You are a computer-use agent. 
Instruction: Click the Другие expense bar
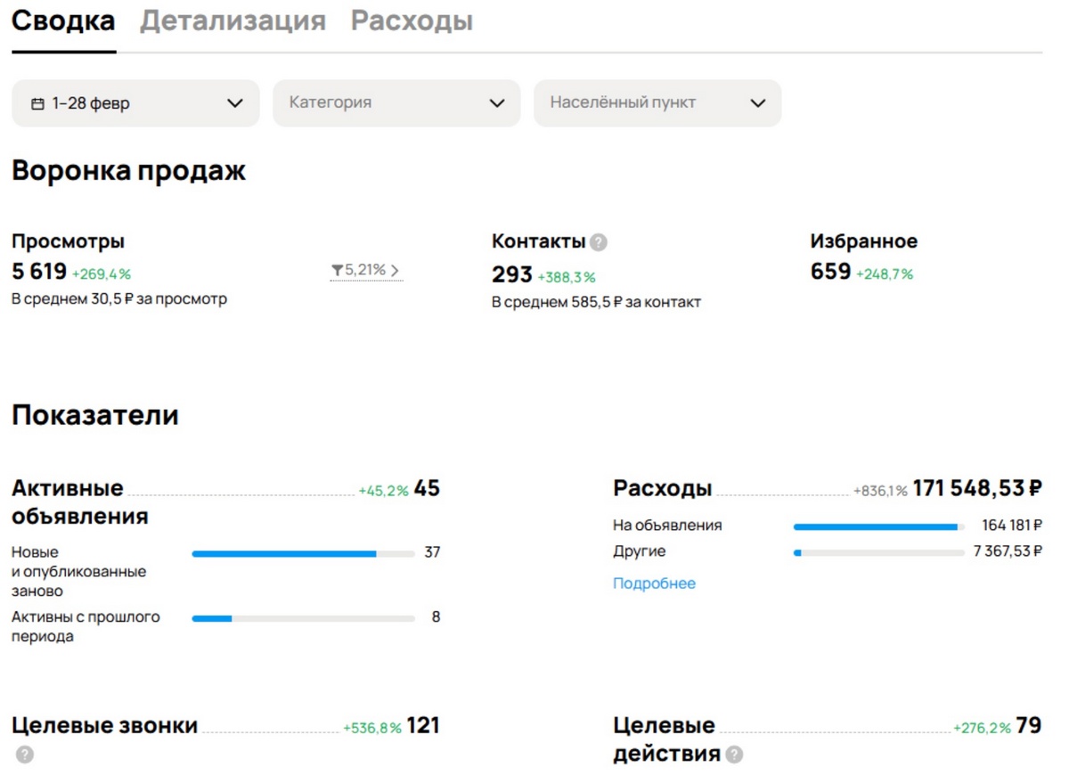[878, 552]
